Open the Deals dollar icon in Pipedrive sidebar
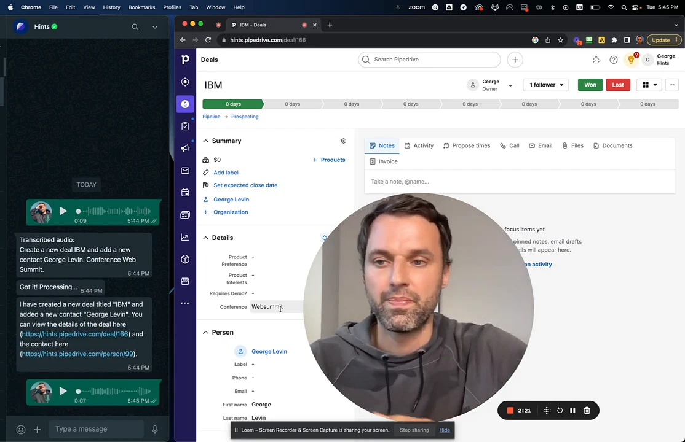Screen dimensions: 685x442 [185, 104]
